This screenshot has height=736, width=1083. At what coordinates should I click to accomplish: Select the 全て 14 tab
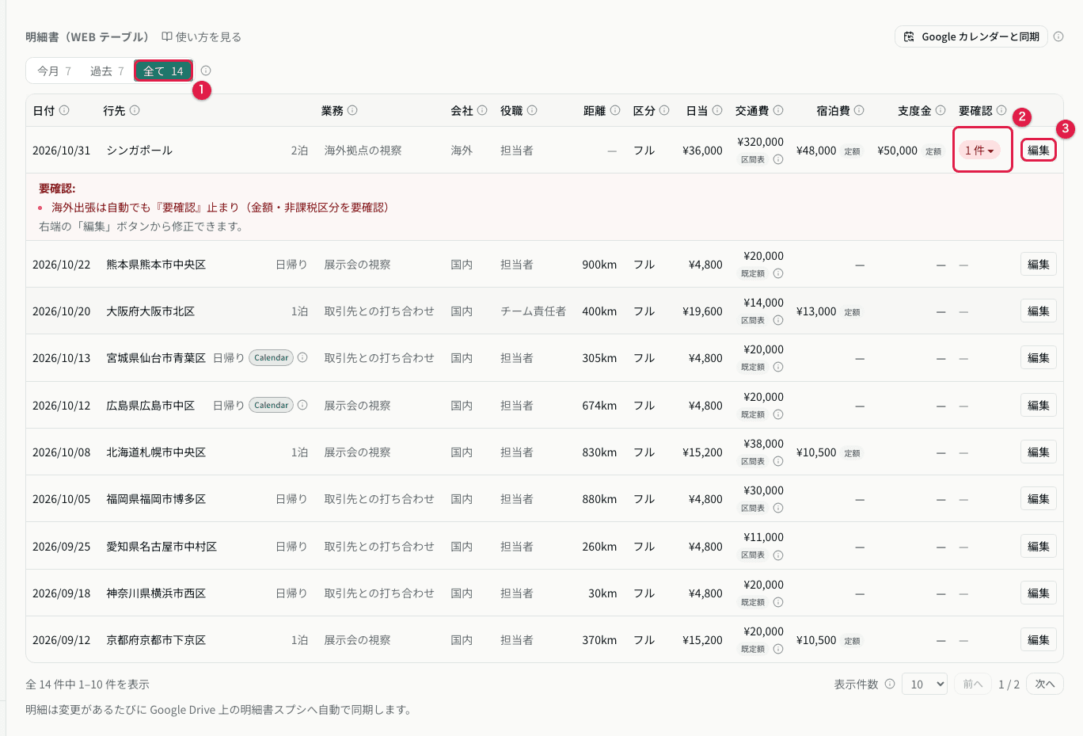coord(163,71)
